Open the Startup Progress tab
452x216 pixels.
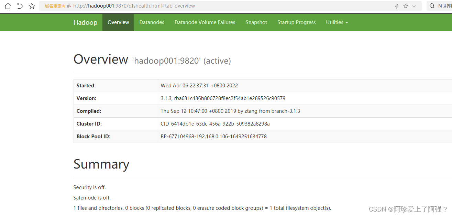(x=296, y=22)
